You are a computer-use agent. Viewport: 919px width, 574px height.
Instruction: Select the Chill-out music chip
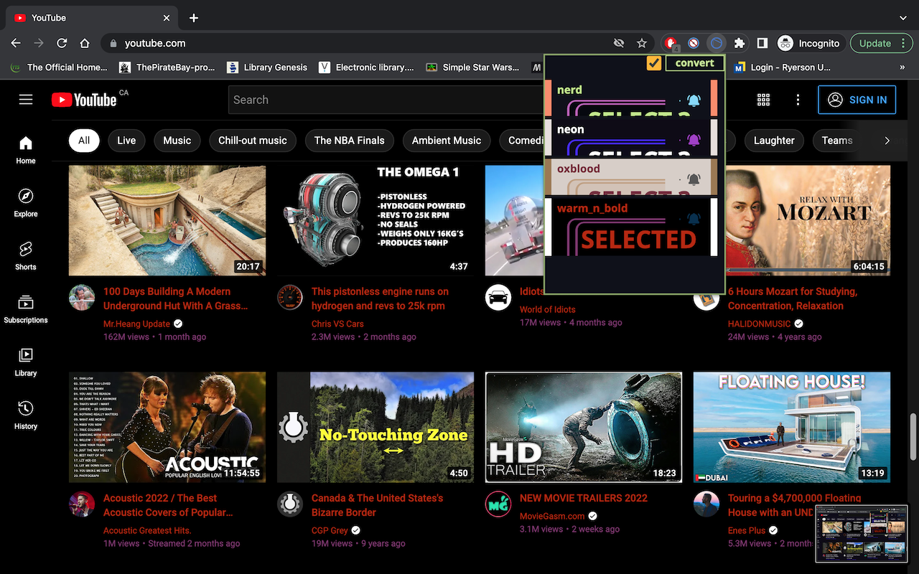click(x=253, y=141)
